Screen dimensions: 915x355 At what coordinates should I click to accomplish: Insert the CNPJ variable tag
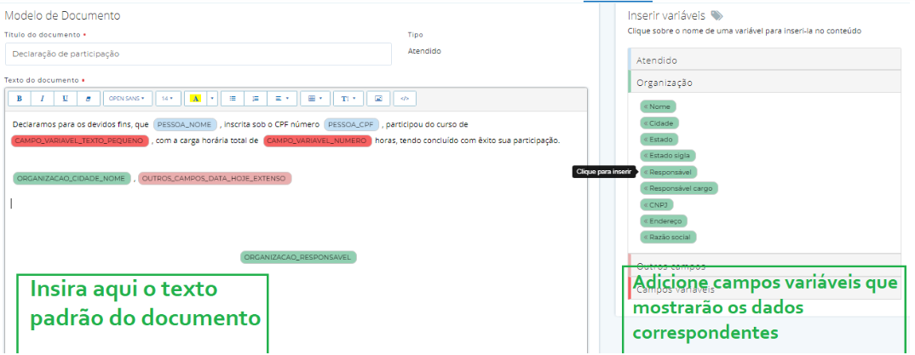click(656, 204)
